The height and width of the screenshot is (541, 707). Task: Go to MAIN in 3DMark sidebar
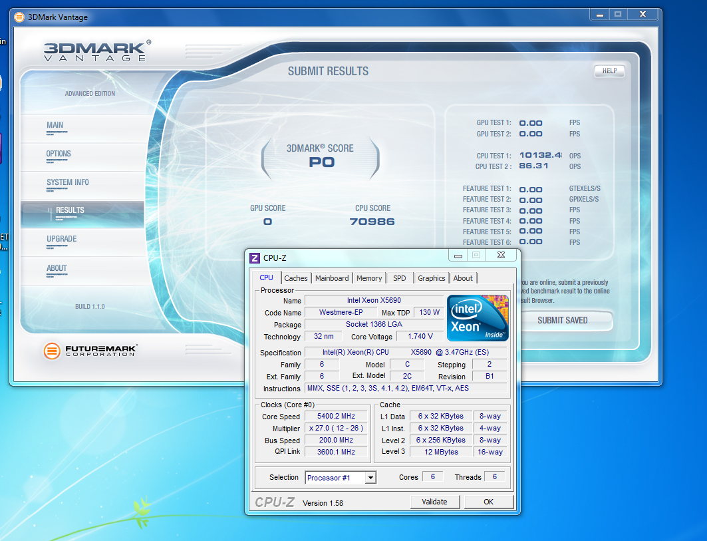[82, 128]
